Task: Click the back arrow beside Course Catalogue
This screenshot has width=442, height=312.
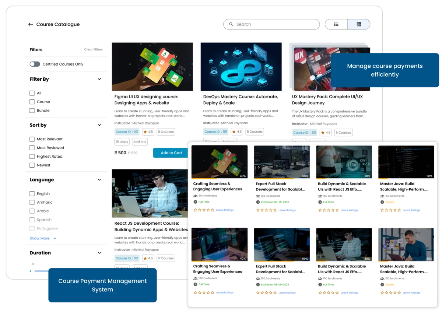Action: click(31, 24)
